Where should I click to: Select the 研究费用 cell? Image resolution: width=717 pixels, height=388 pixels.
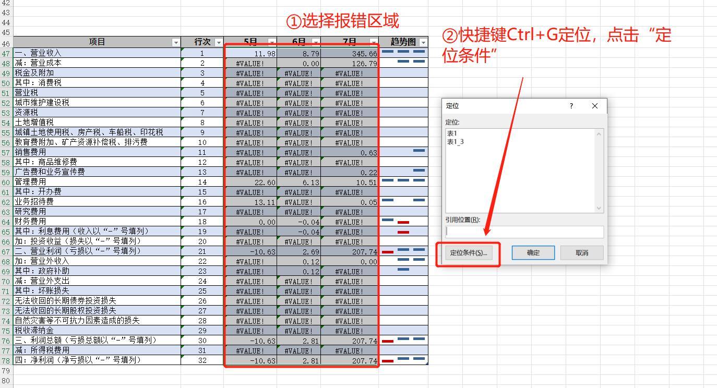coord(97,211)
